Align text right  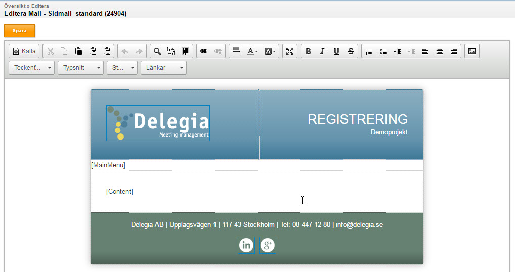click(454, 51)
